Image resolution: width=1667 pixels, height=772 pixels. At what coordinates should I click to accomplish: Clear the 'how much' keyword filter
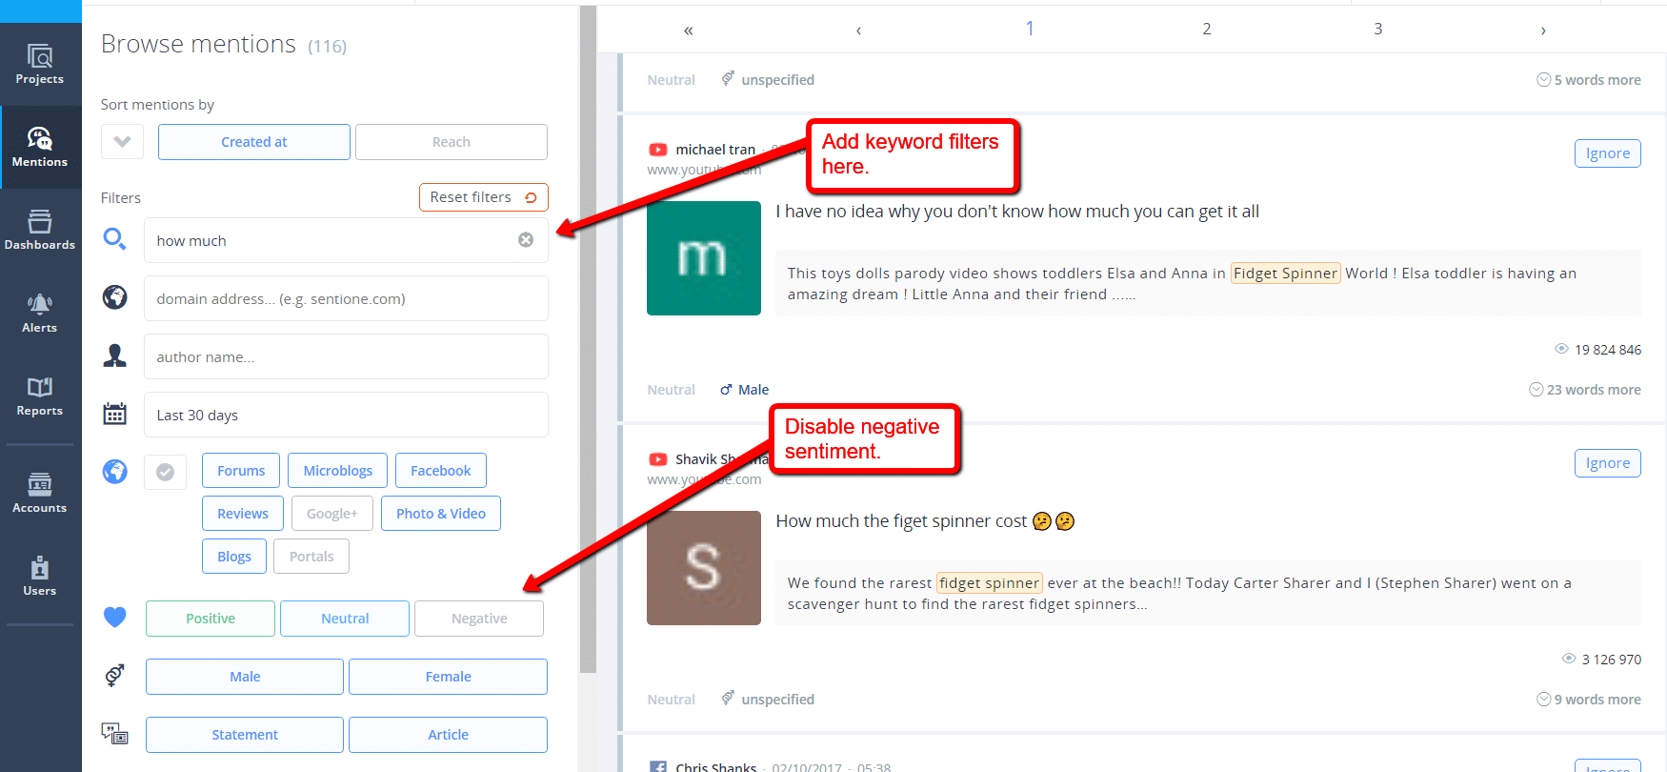(526, 240)
